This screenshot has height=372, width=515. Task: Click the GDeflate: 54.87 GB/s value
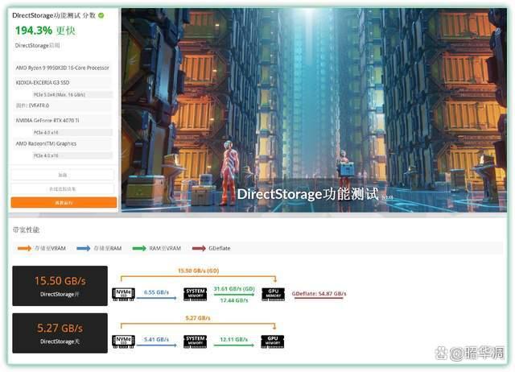click(x=319, y=293)
